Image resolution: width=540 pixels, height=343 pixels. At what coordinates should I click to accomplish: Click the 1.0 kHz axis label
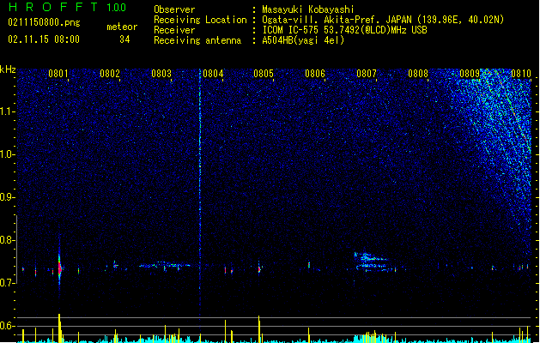tap(8, 154)
